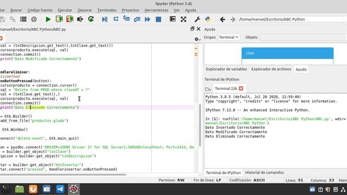This screenshot has width=347, height=195.
Task: Open network icon in system tray
Action: [343, 190]
